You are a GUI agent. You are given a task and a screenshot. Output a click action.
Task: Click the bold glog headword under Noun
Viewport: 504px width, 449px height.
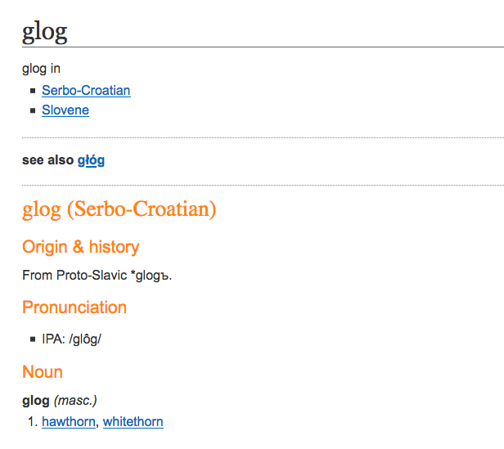(x=36, y=401)
